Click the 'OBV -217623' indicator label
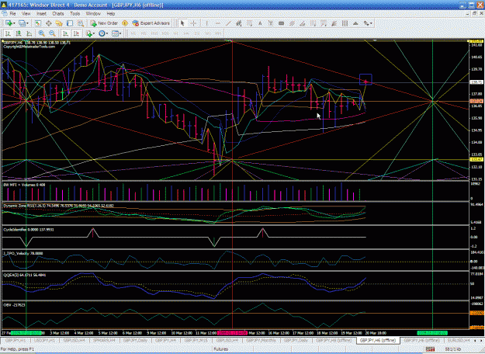485x354 pixels. (x=14, y=305)
